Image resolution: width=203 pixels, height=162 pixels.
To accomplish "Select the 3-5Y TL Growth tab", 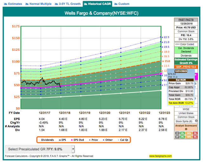I will point(68,4).
